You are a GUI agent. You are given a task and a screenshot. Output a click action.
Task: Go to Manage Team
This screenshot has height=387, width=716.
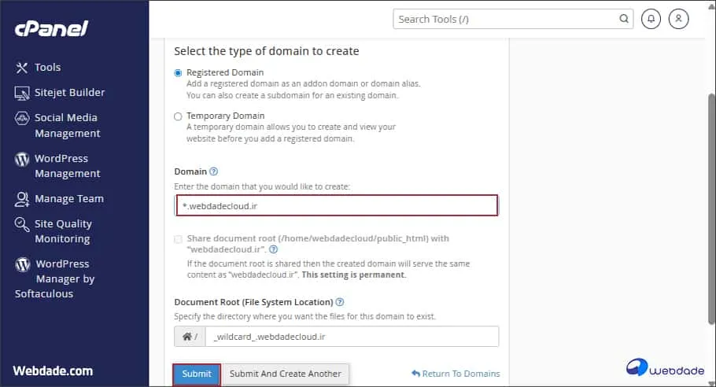click(x=68, y=199)
